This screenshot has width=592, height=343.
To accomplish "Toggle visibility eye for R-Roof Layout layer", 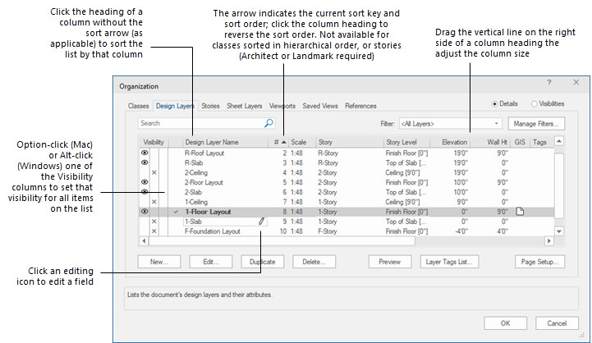I will coord(145,153).
